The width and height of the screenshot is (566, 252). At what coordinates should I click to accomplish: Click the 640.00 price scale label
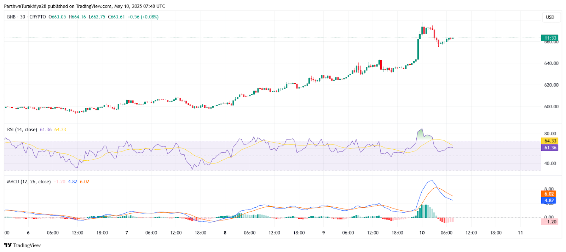click(551, 63)
